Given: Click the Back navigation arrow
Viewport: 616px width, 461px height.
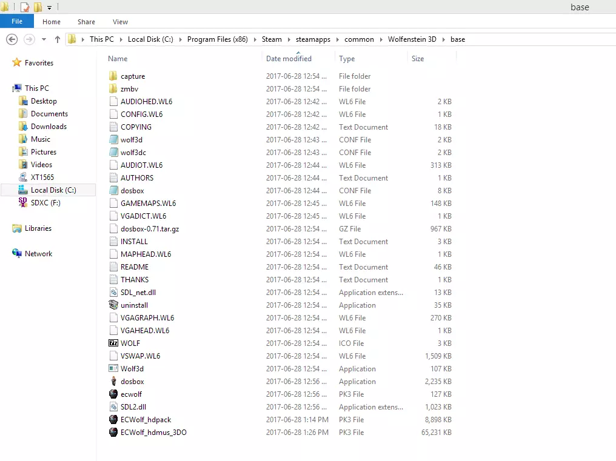Looking at the screenshot, I should 12,39.
